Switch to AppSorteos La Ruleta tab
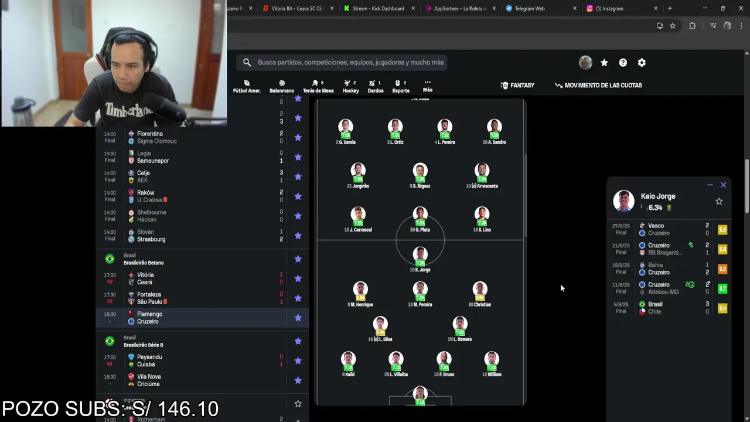 460,8
